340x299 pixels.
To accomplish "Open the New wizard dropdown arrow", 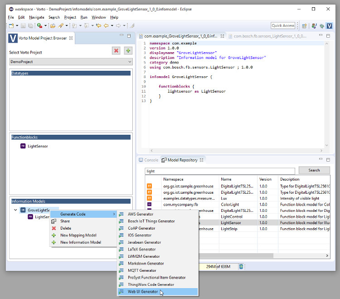I will [x=17, y=26].
